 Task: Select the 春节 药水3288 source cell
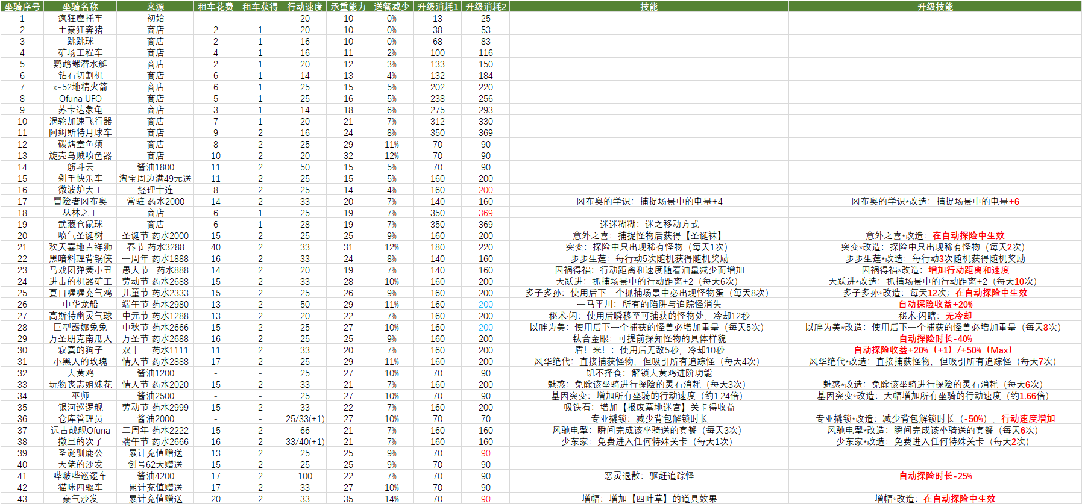pyautogui.click(x=156, y=247)
